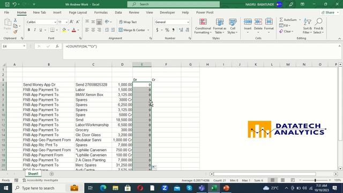This screenshot has width=343, height=193.
Task: Click Accessibility: Investigate in status bar
Action: [x=40, y=180]
